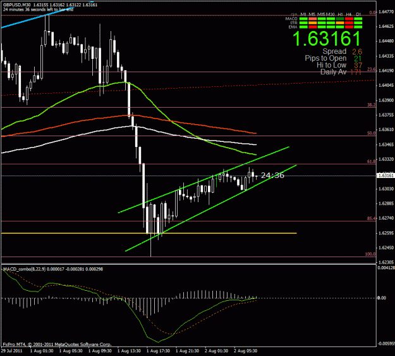Click the 38.2 Fibonacci level label
Screen dimensions: 395x356
(x=372, y=105)
